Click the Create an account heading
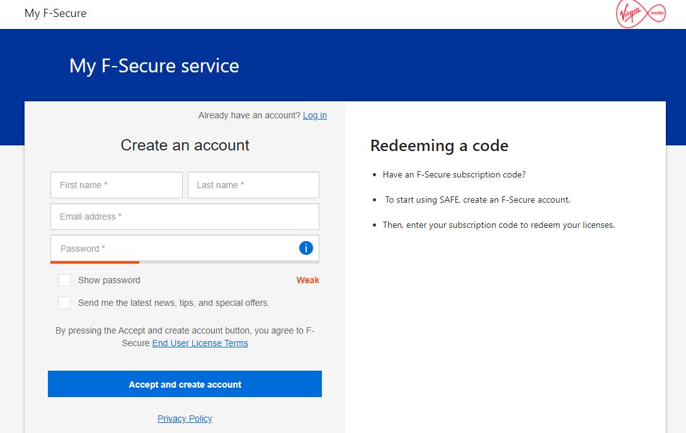This screenshot has width=686, height=433. (x=185, y=145)
